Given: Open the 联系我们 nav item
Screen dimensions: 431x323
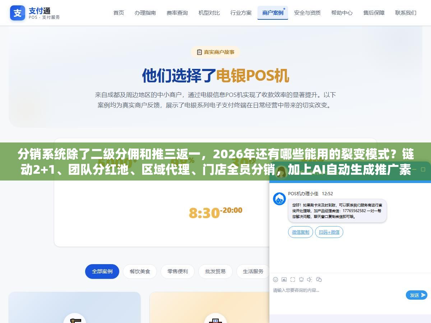Looking at the screenshot, I should point(406,13).
